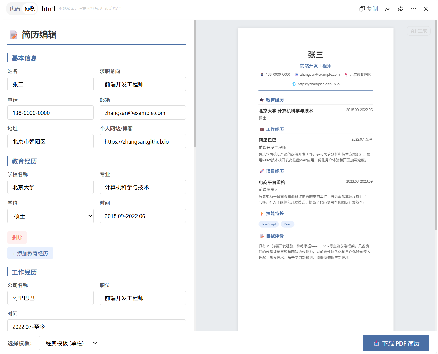Click the 姓名 input containing 张三
438x354 pixels.
(x=50, y=84)
